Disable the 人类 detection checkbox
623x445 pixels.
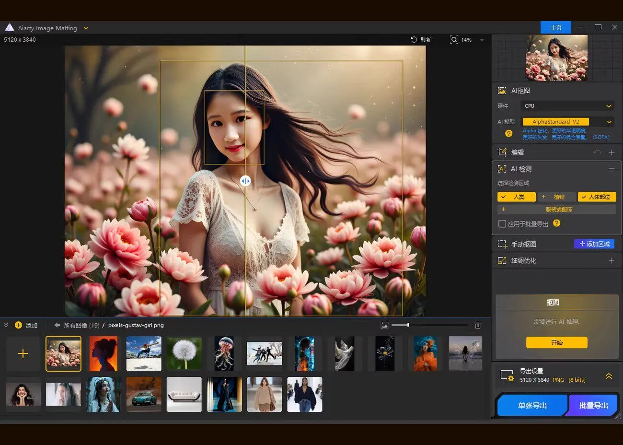504,197
